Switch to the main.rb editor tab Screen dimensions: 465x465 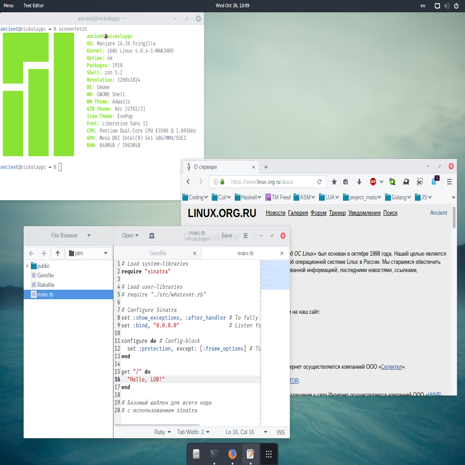(245, 253)
